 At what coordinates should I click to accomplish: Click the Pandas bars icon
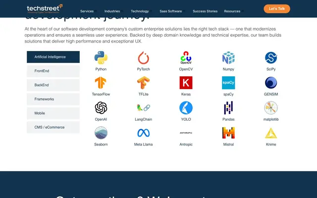point(228,108)
